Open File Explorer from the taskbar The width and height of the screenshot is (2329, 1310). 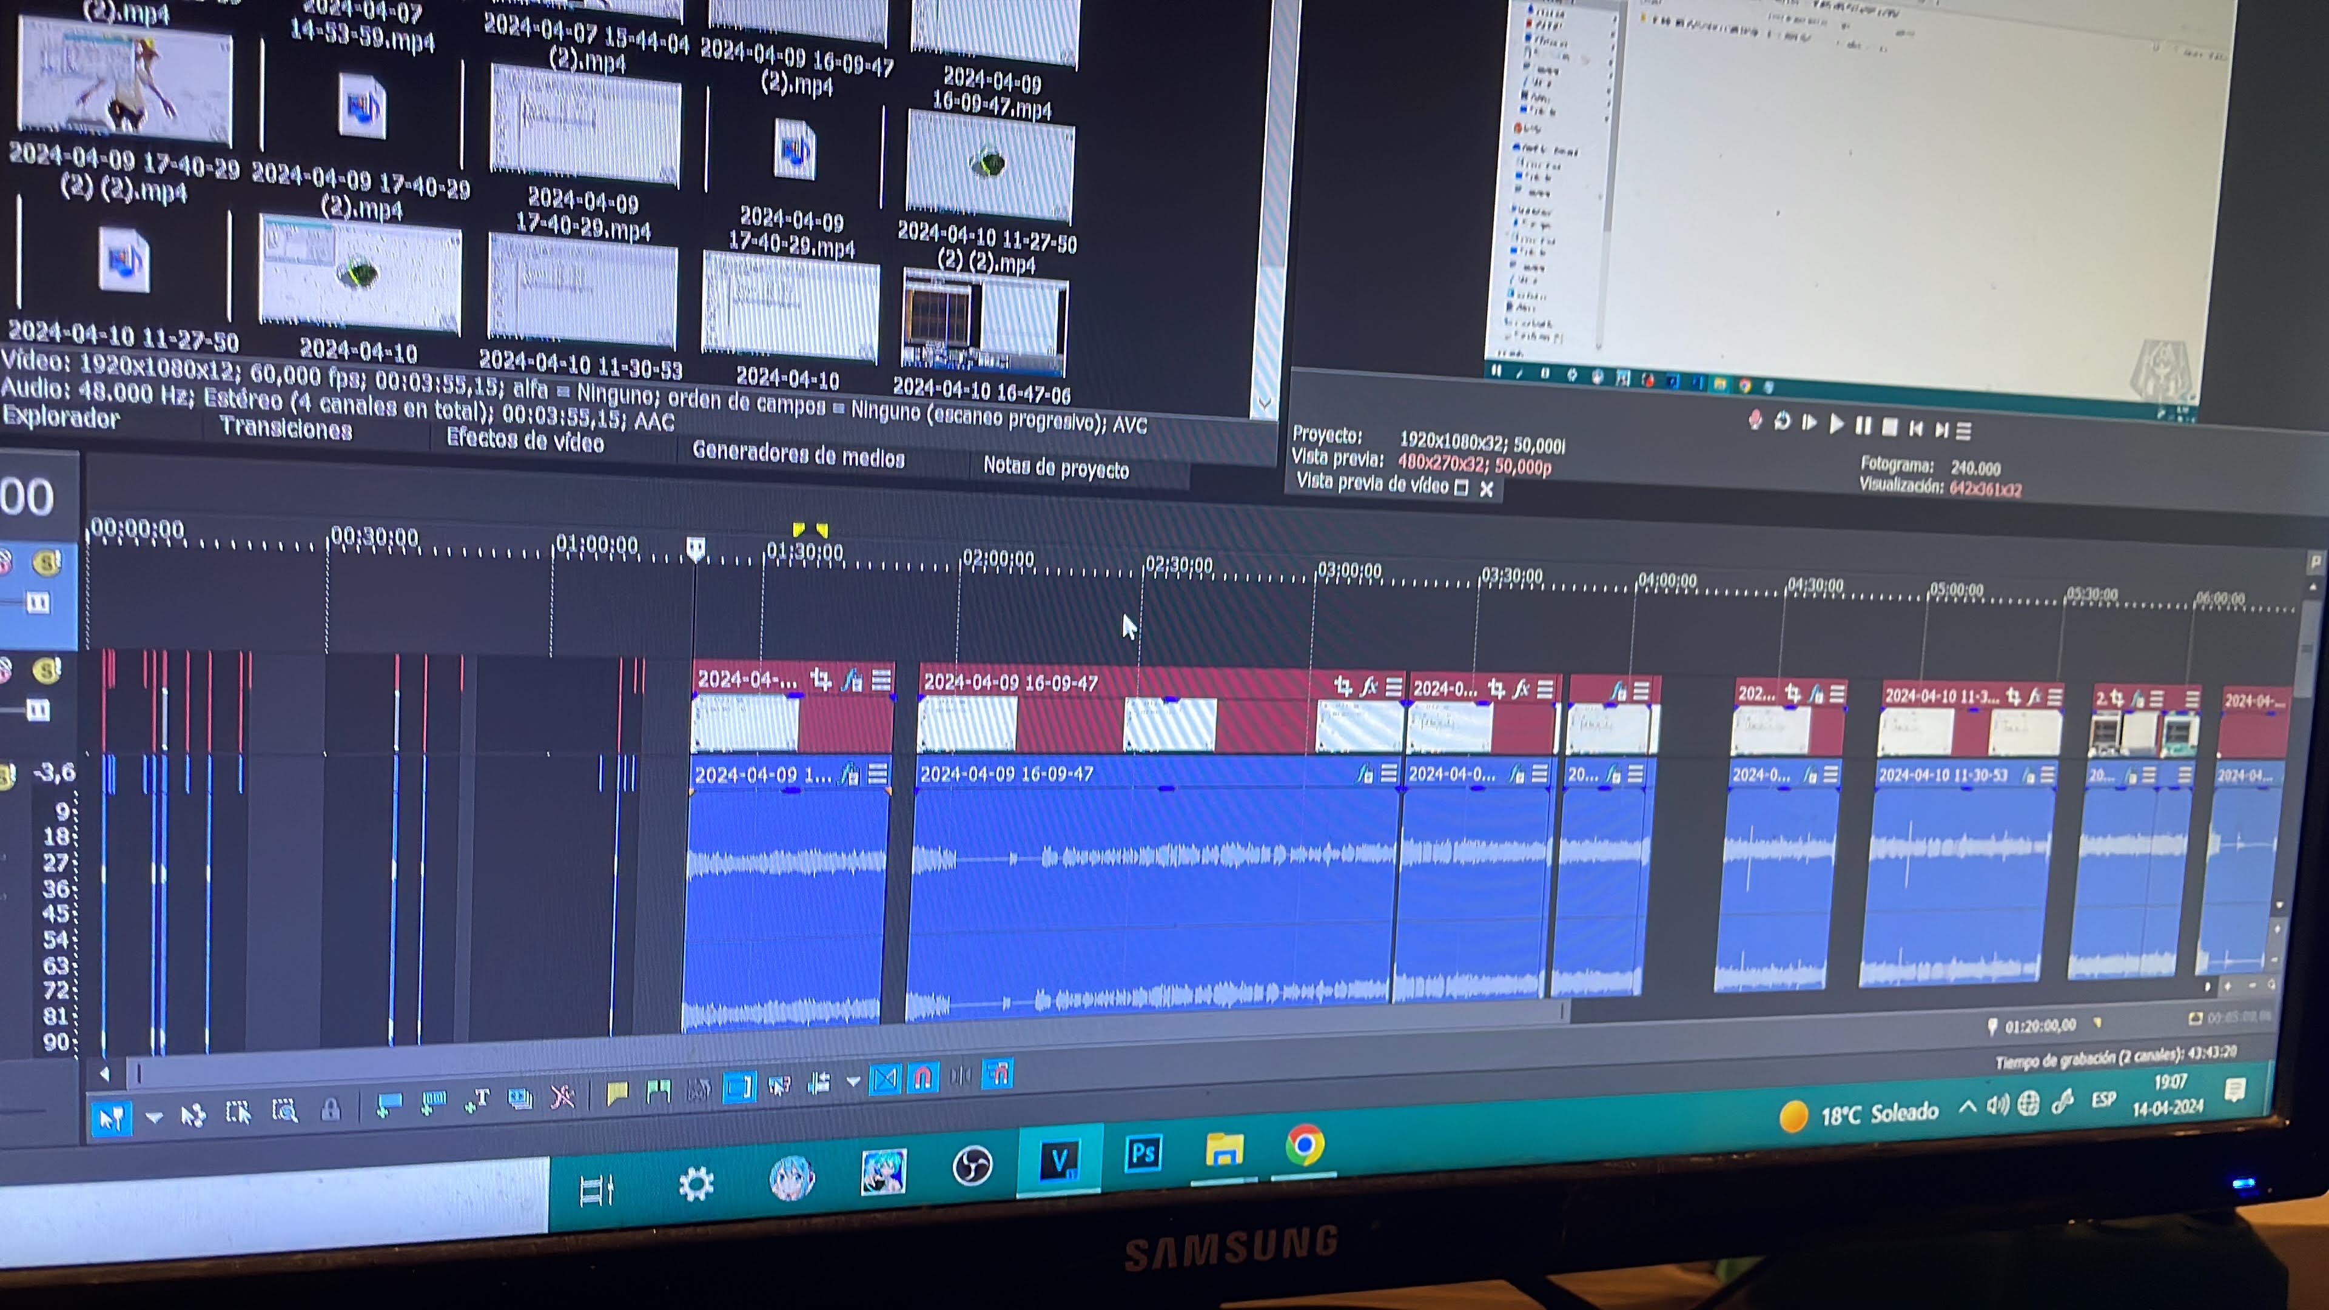tap(1224, 1149)
